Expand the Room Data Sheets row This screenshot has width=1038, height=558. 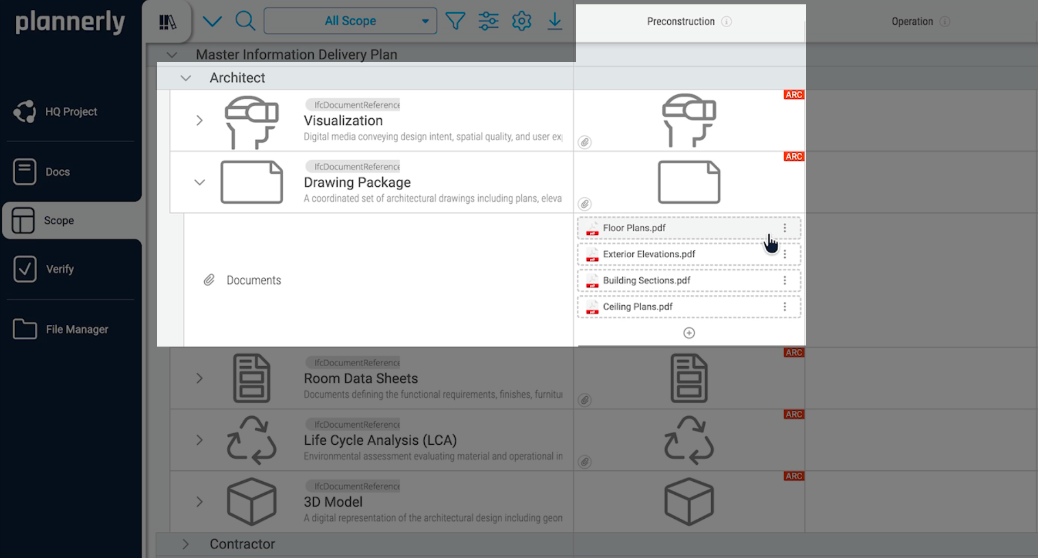(x=199, y=378)
